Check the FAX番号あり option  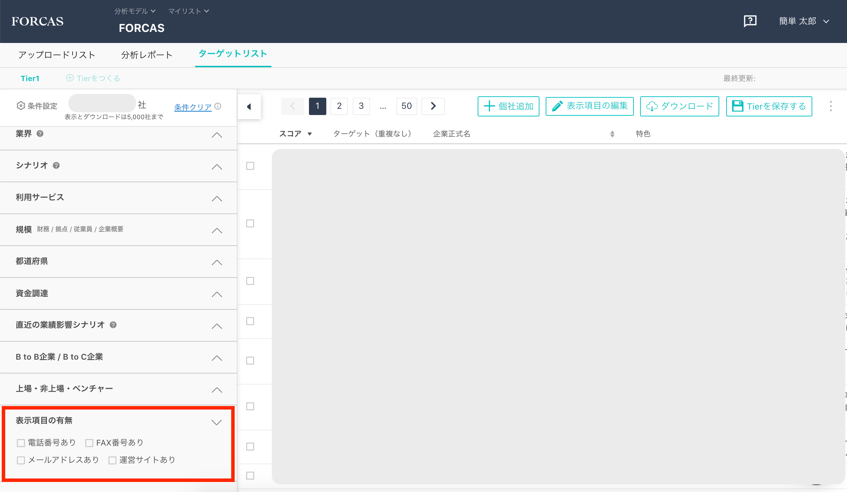[x=89, y=443]
